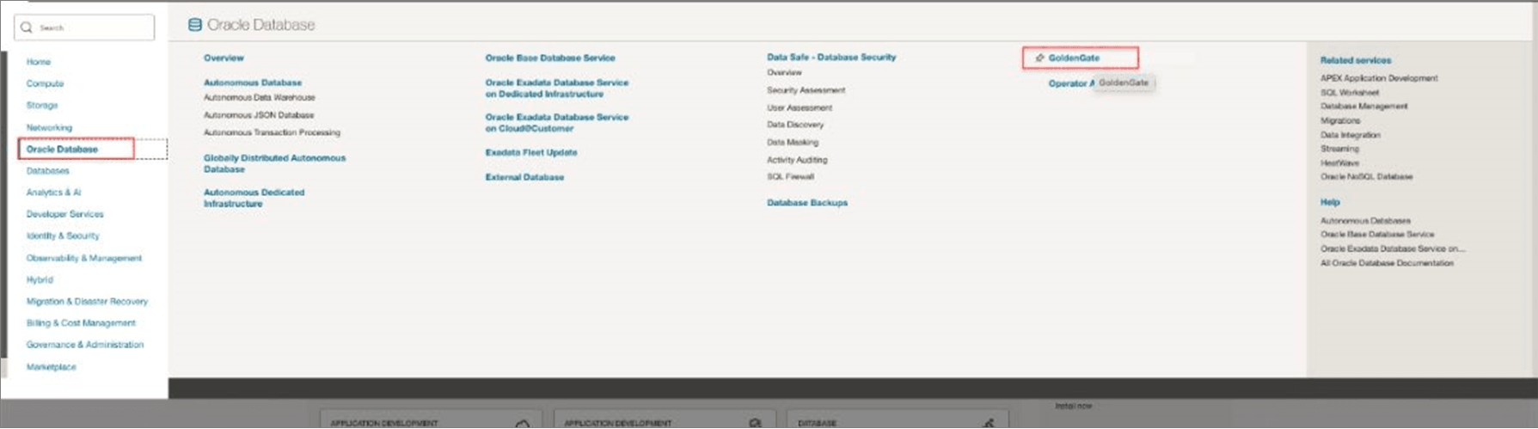The height and width of the screenshot is (429, 1538).
Task: Select the Oracle Database menu category
Action: [x=62, y=149]
